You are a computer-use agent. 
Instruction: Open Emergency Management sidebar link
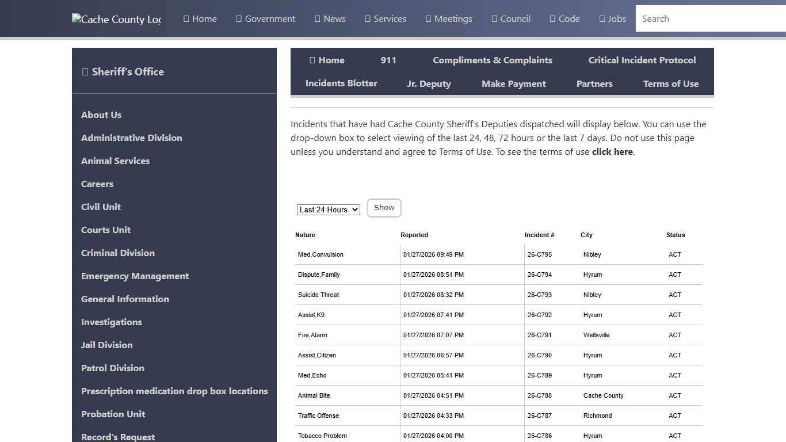135,276
